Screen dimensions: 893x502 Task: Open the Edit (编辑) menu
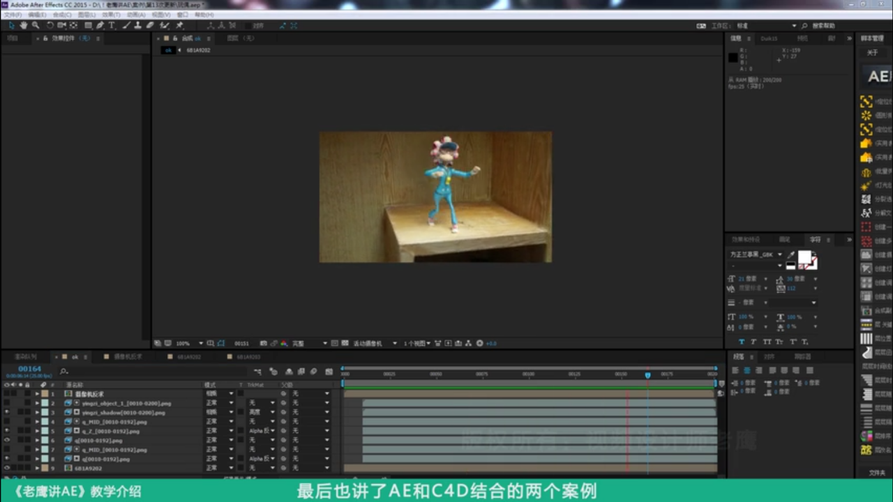(37, 15)
